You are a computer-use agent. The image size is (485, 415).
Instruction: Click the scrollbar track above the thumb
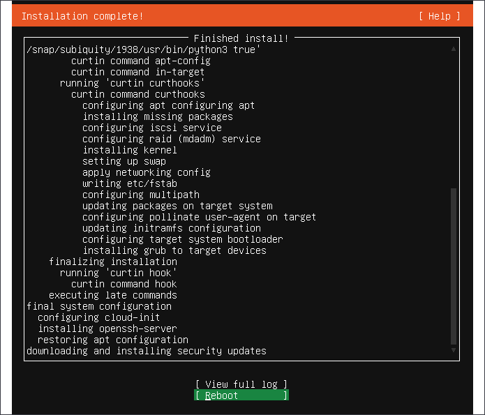pos(454,120)
